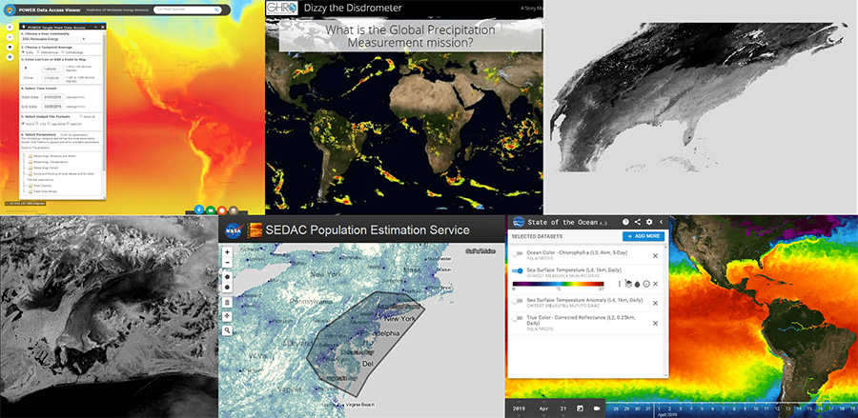858x418 pixels.
Task: Click the End Date field
Action: pyautogui.click(x=52, y=107)
